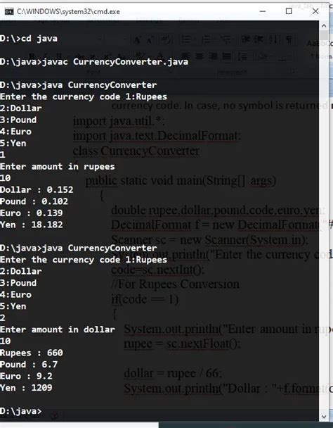Click 'import java.text.DecimalFormat;' in Word document
This screenshot has width=333, height=428.
[x=157, y=136]
